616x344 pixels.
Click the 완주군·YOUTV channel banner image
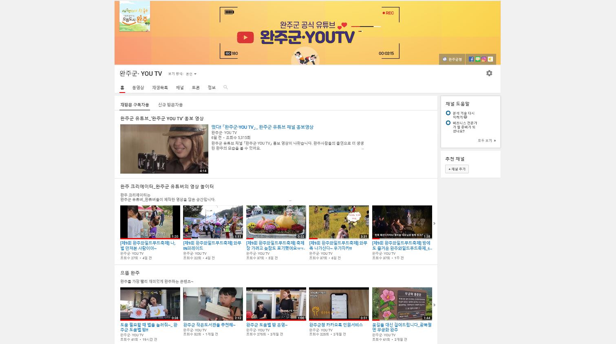(307, 33)
